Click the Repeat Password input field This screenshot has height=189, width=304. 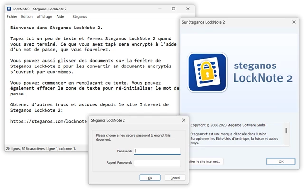(x=157, y=163)
